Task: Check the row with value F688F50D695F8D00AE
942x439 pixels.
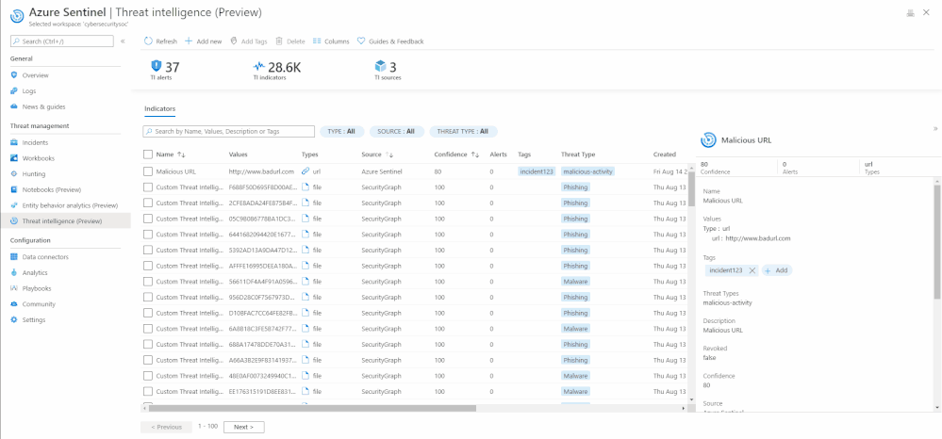Action: tap(148, 187)
